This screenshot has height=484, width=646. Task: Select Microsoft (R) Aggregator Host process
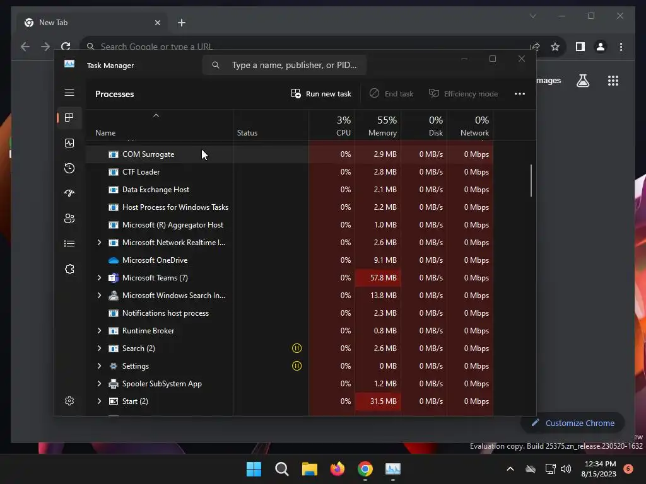[x=289, y=225]
